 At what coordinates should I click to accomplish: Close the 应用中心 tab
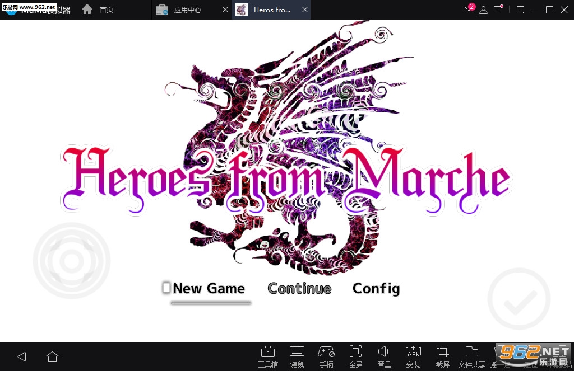[225, 10]
